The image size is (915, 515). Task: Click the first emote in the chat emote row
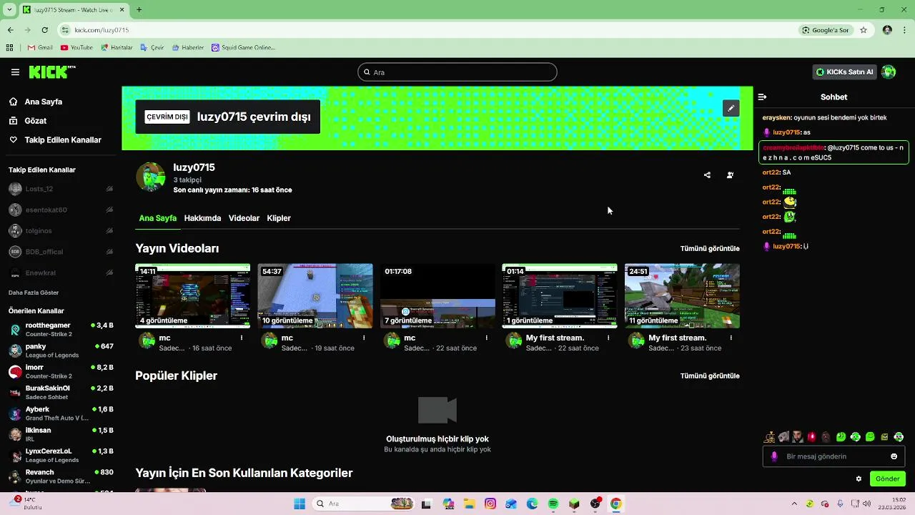tap(770, 437)
